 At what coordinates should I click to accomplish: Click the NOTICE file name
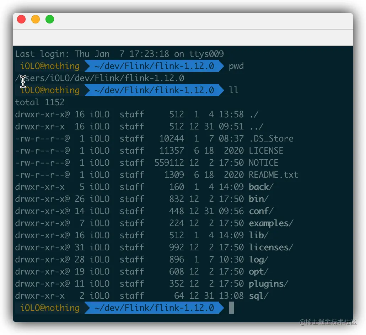tap(264, 163)
